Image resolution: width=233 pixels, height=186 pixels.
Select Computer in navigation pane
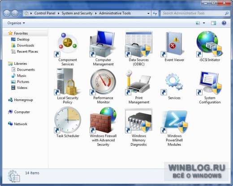(22, 112)
